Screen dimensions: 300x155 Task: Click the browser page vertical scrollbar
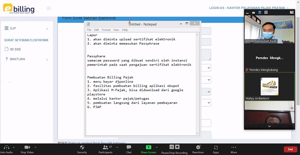[x=298, y=61]
